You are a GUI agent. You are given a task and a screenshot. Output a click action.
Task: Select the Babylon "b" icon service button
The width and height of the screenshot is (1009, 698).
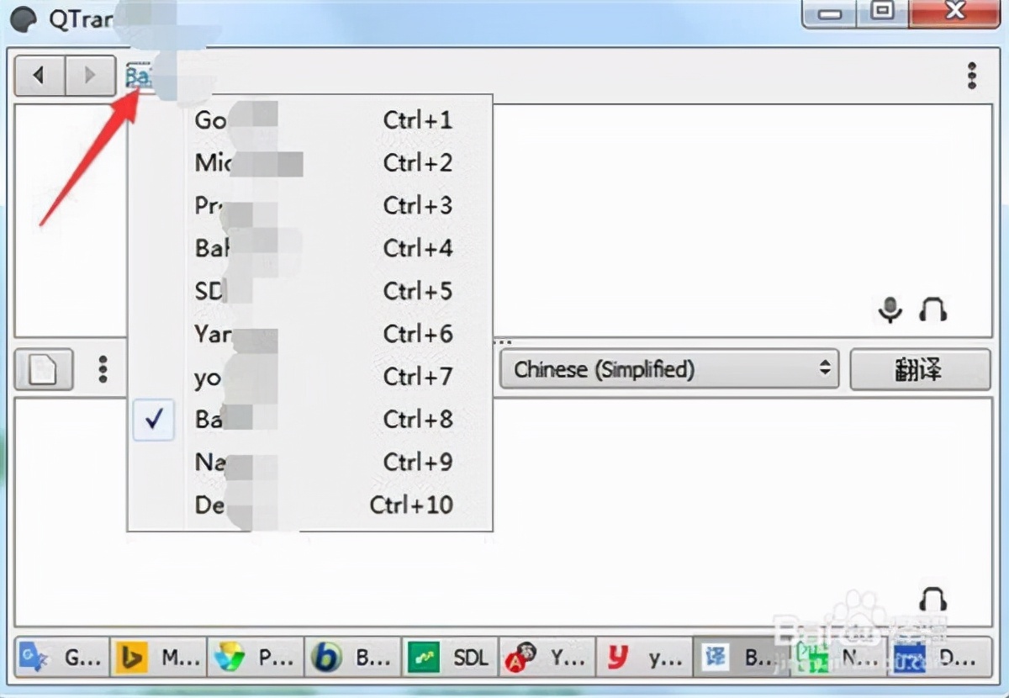353,657
